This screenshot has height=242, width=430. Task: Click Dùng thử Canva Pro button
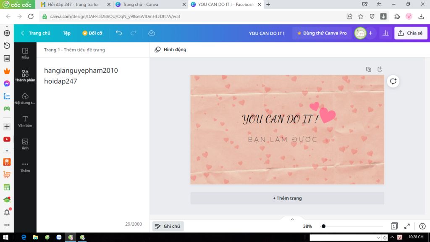(322, 33)
